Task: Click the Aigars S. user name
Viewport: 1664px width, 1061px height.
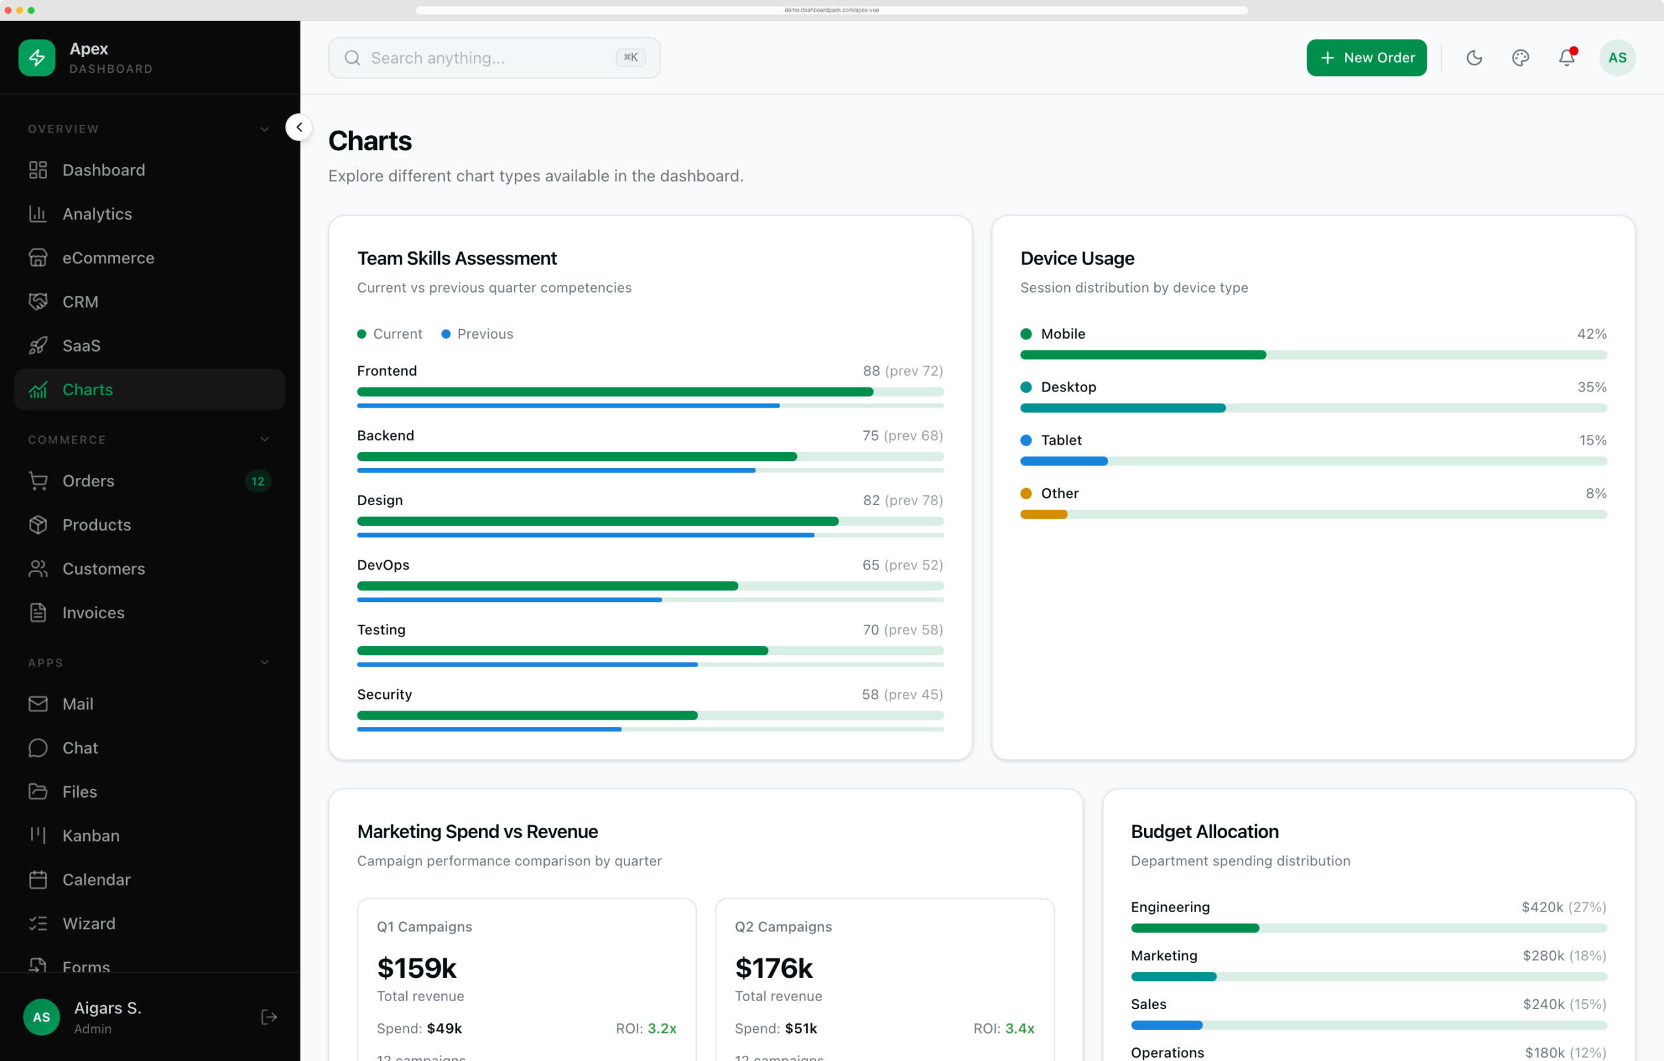Action: (108, 1008)
